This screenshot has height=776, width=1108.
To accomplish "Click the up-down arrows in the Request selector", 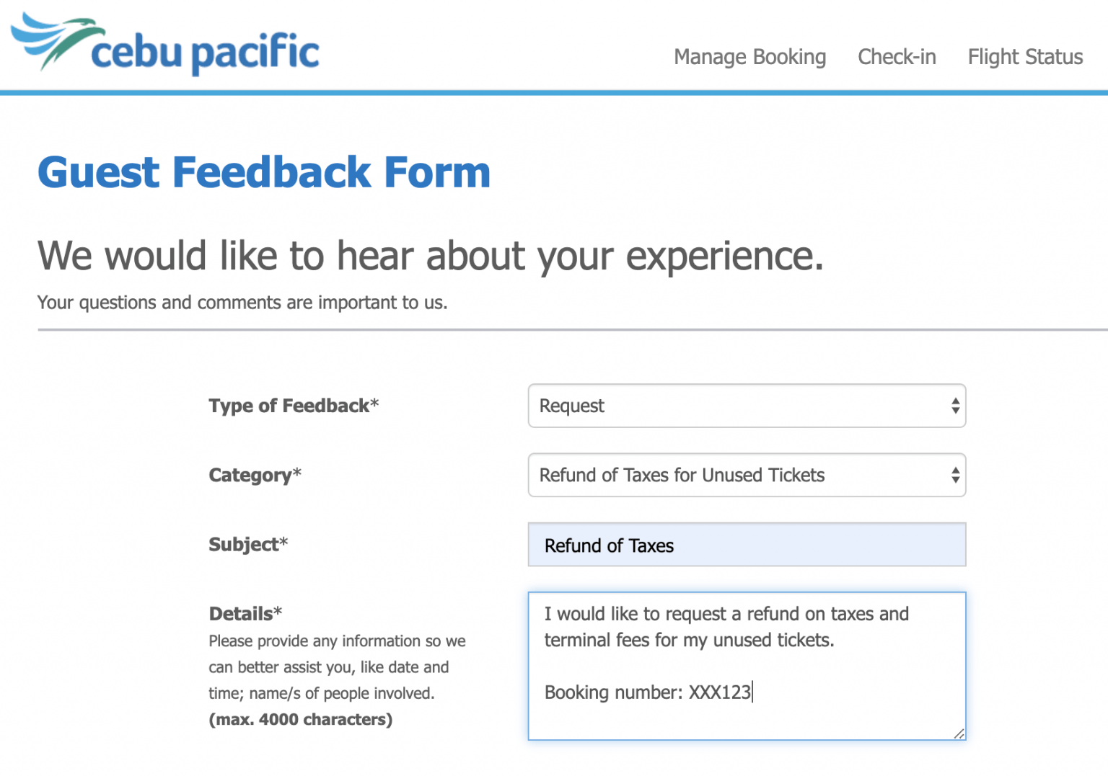I will (955, 406).
